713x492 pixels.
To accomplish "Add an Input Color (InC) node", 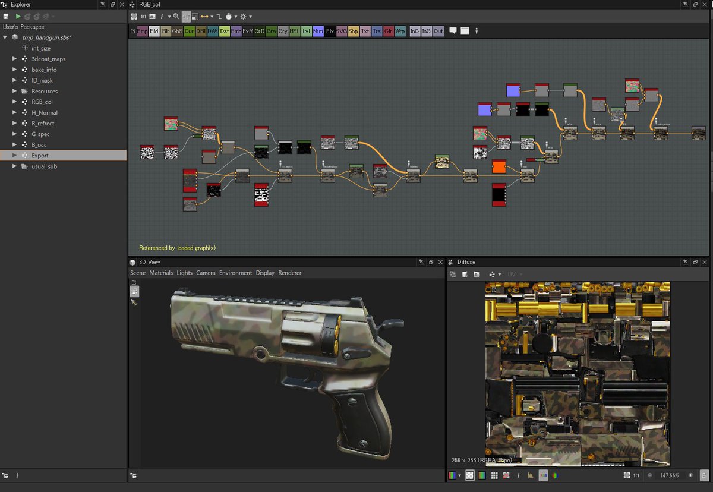I will tap(415, 31).
